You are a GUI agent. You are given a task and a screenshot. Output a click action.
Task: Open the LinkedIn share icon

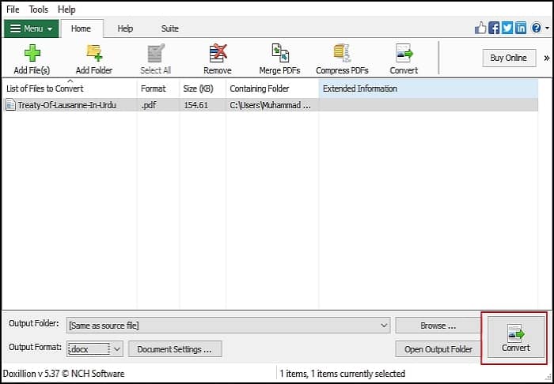(x=521, y=28)
